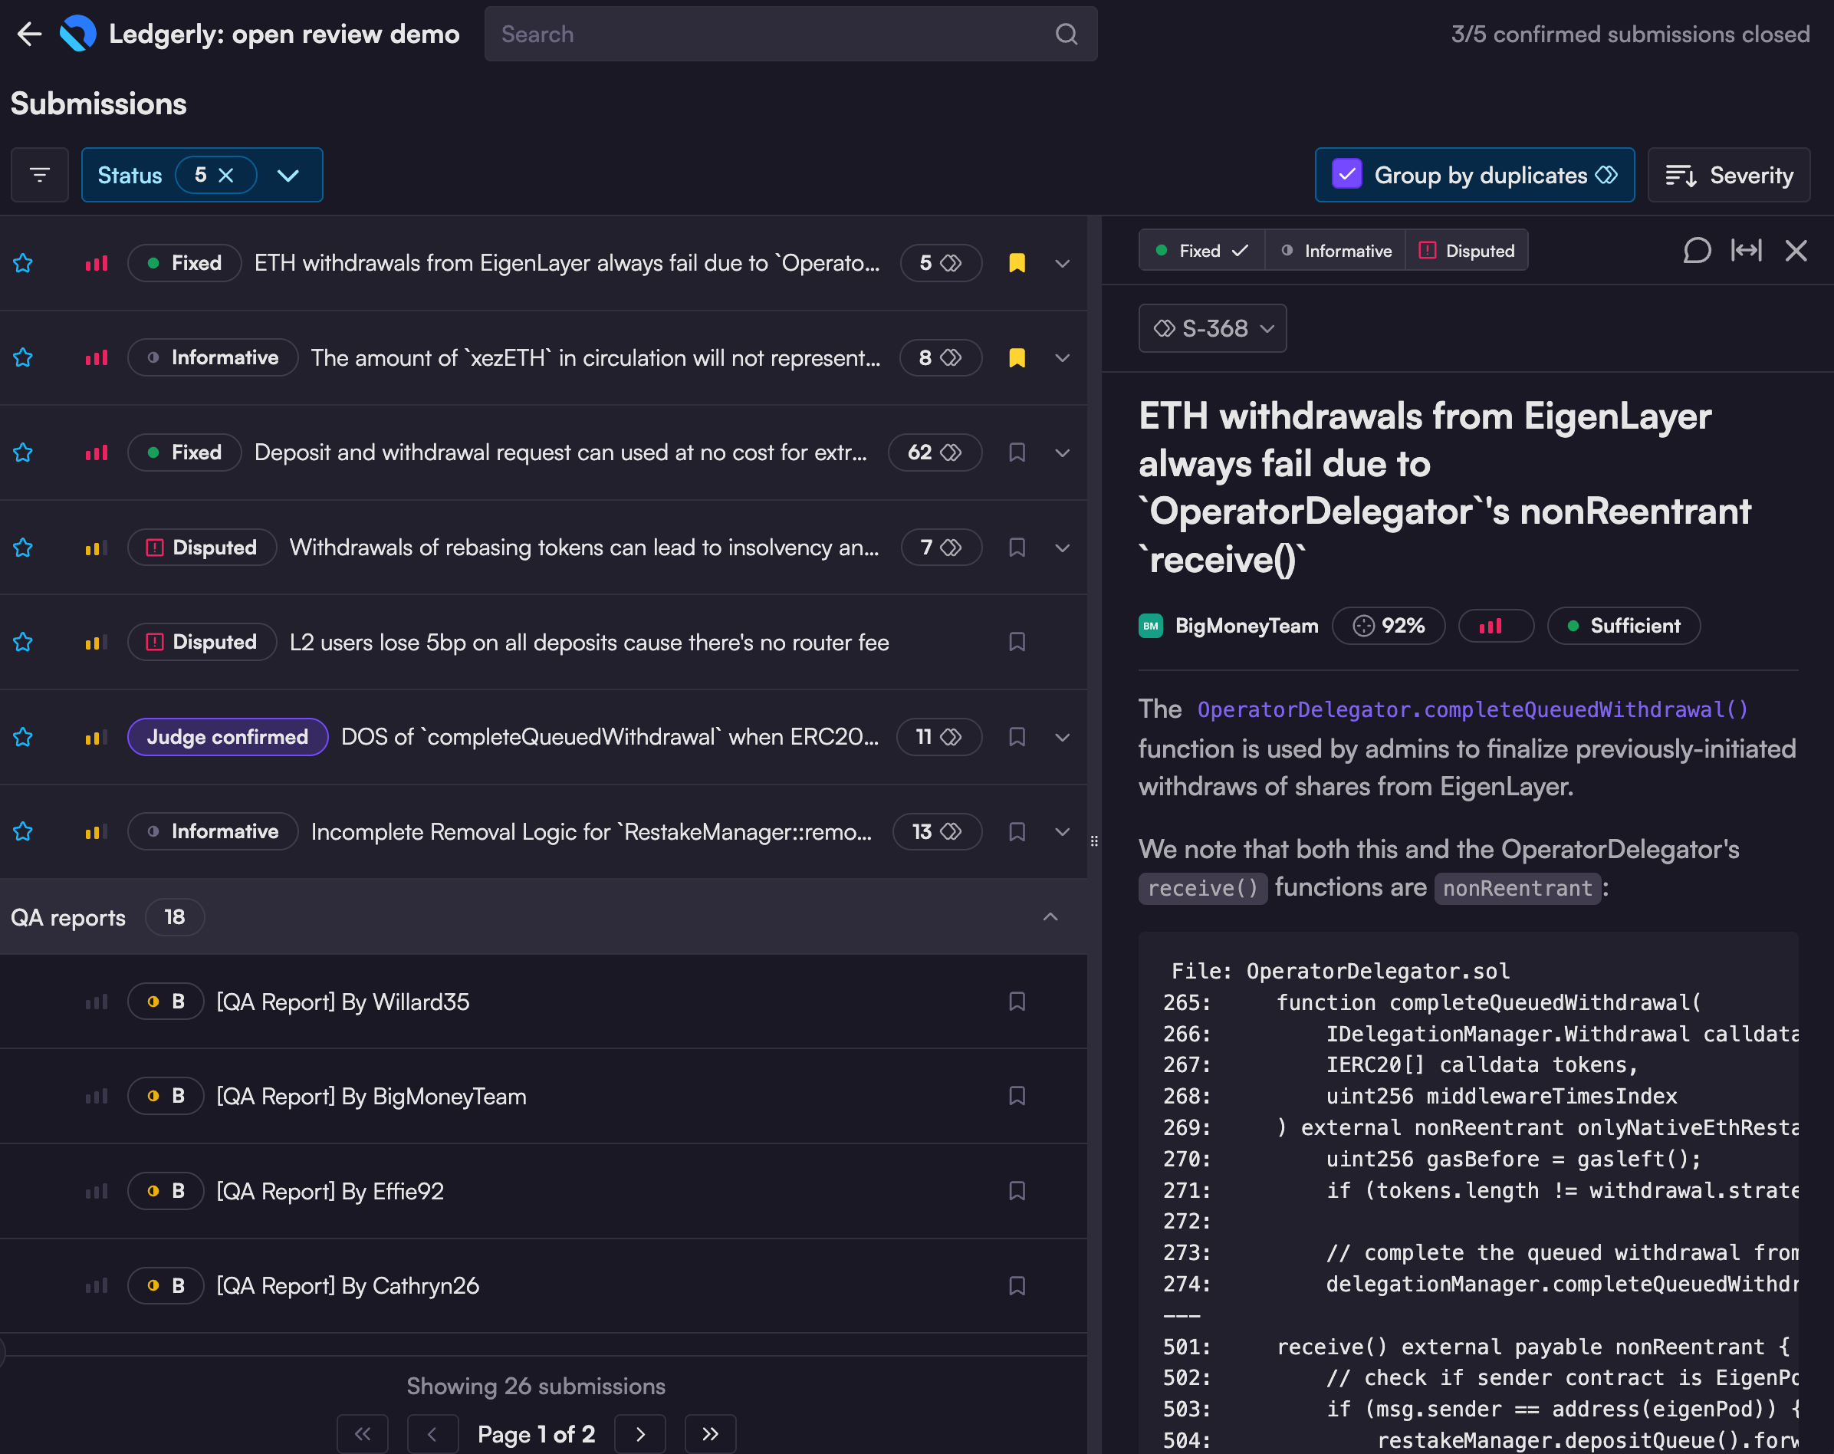Image resolution: width=1834 pixels, height=1454 pixels.
Task: Toggle bookmark on Deposit and withdrawal submission
Action: 1017,452
